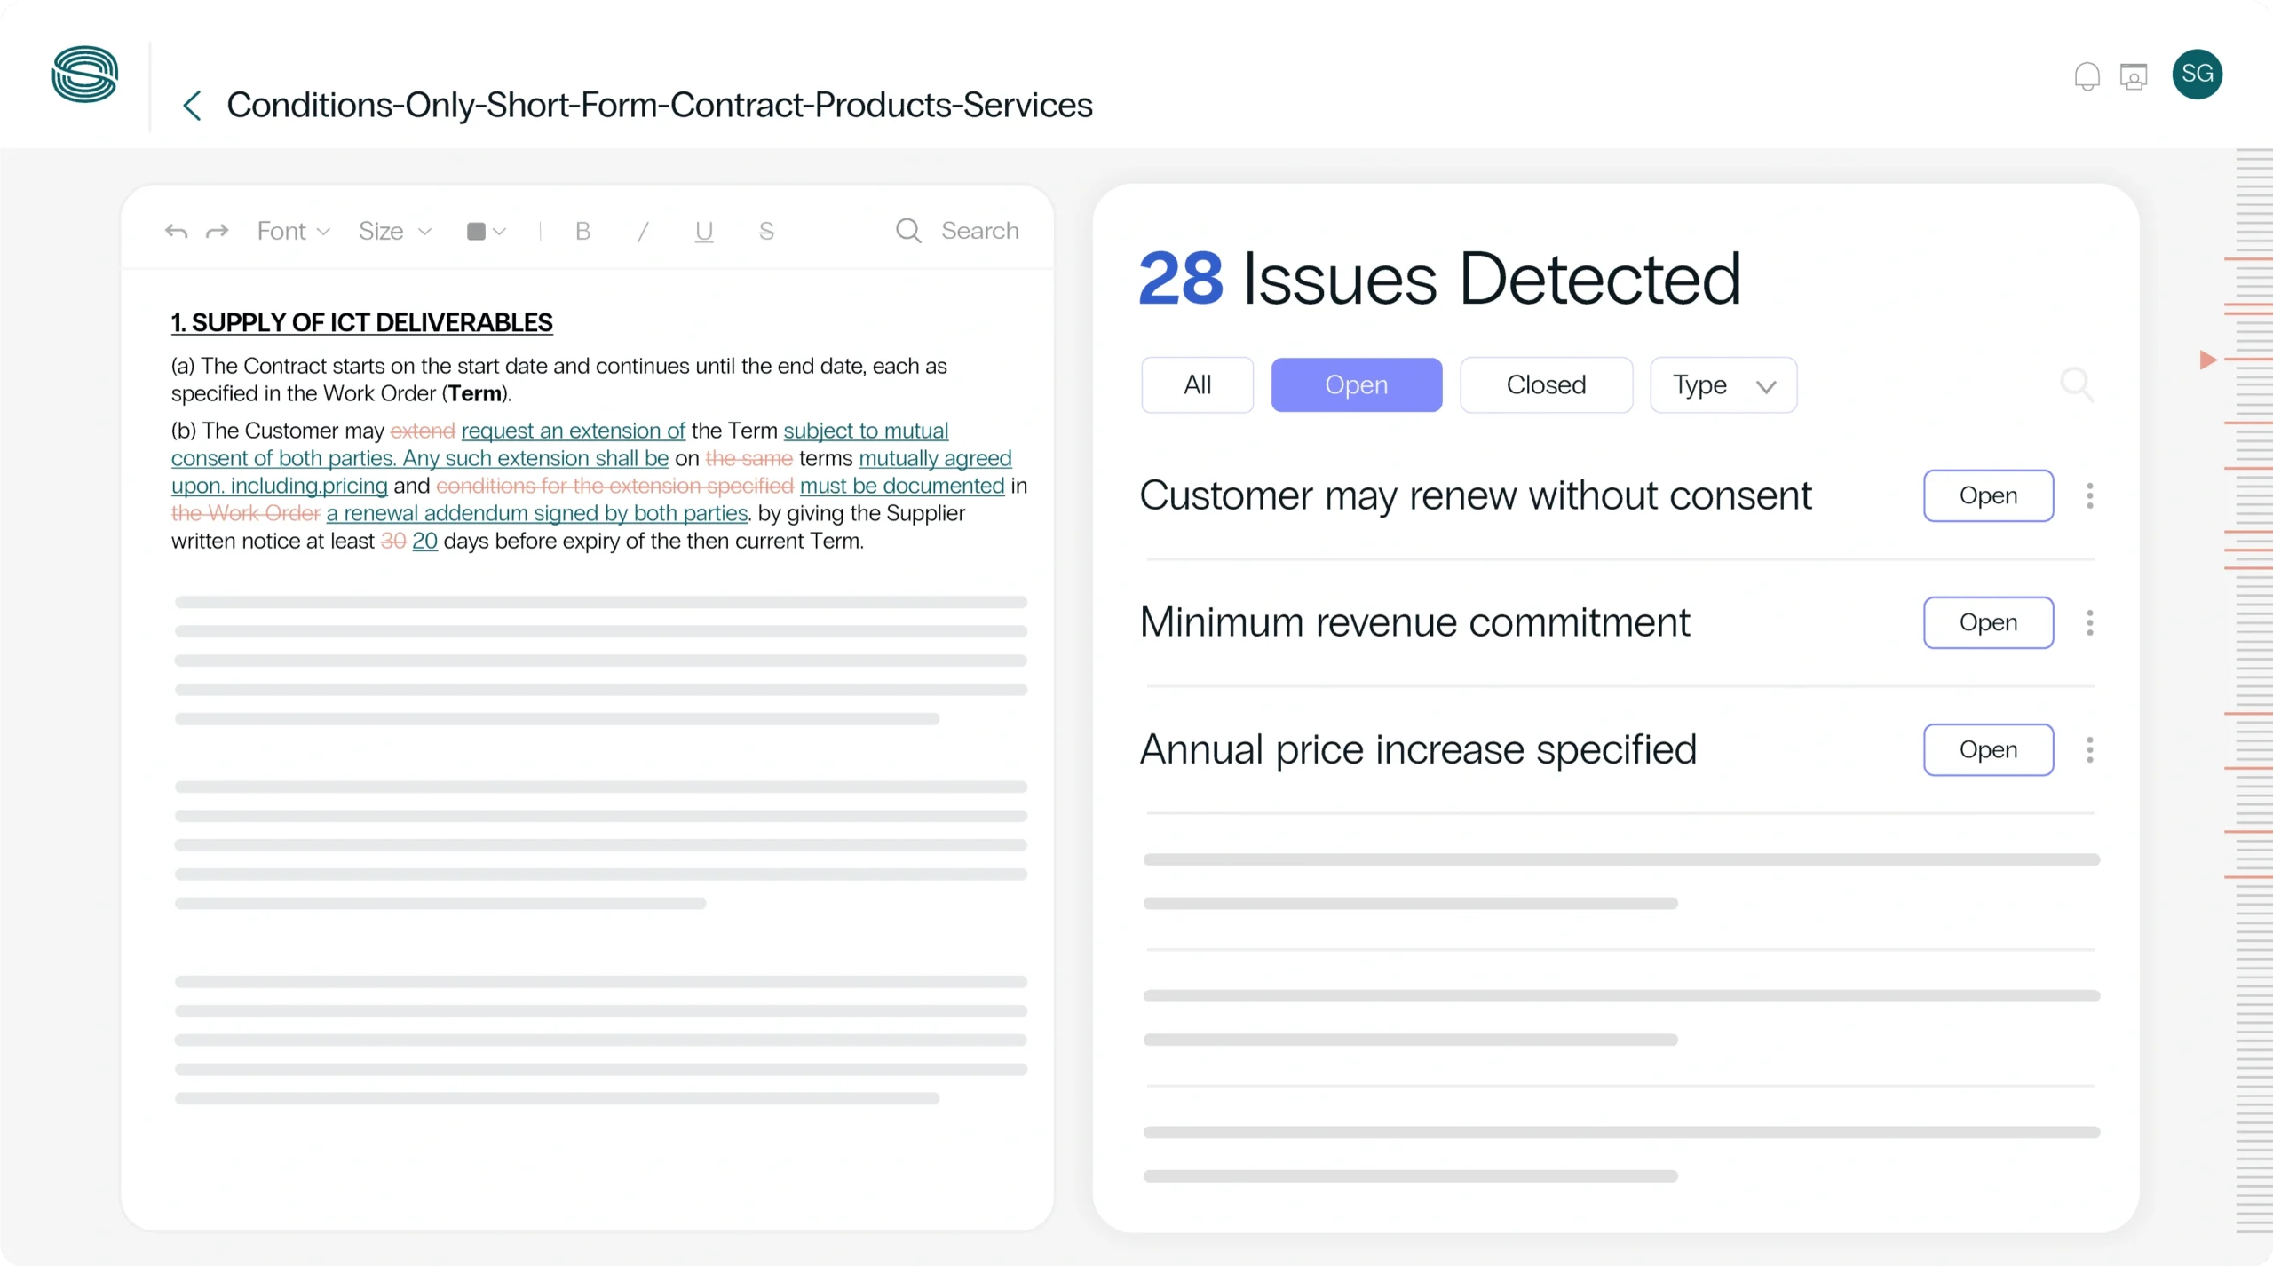
Task: Switch to the Closed issues filter
Action: click(1544, 384)
